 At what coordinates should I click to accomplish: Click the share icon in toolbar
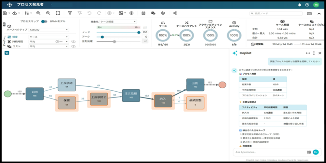point(175,13)
